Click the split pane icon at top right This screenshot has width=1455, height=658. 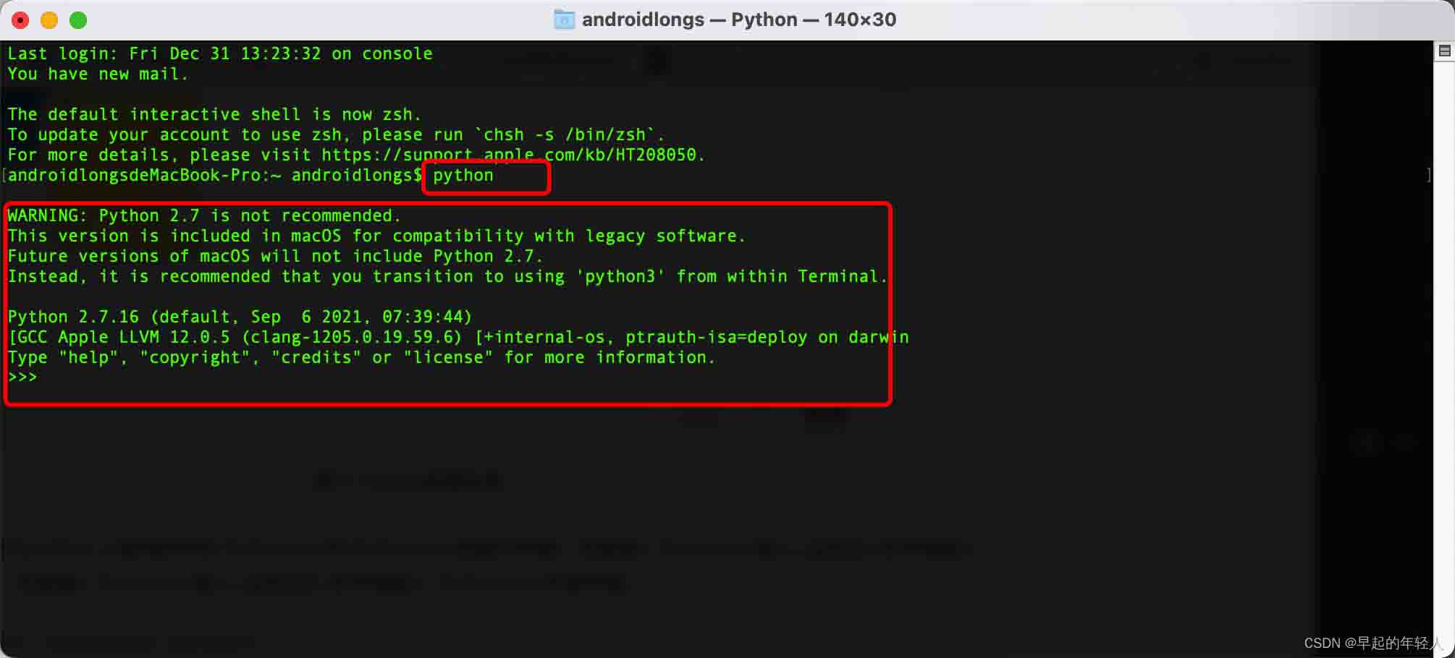pyautogui.click(x=1445, y=51)
